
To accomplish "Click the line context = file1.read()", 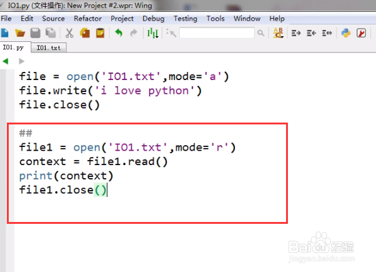I will pyautogui.click(x=93, y=161).
